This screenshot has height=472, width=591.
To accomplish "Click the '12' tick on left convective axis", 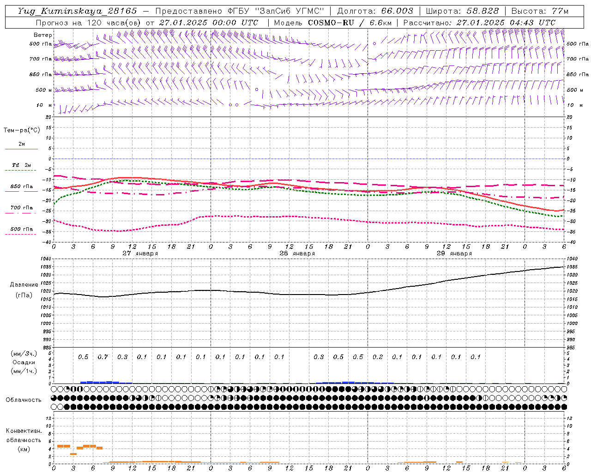I will [x=48, y=419].
